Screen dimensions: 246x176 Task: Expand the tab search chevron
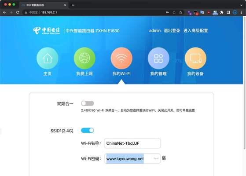click(x=241, y=5)
